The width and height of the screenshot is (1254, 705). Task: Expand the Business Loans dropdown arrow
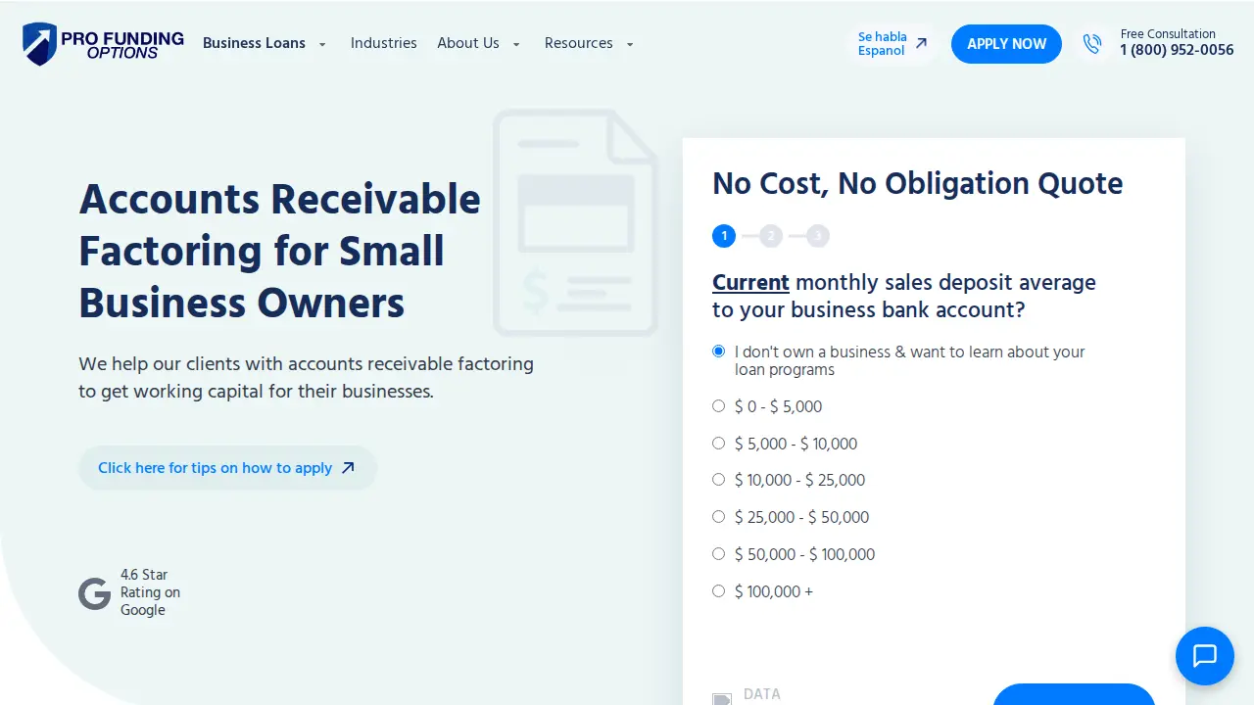click(322, 45)
